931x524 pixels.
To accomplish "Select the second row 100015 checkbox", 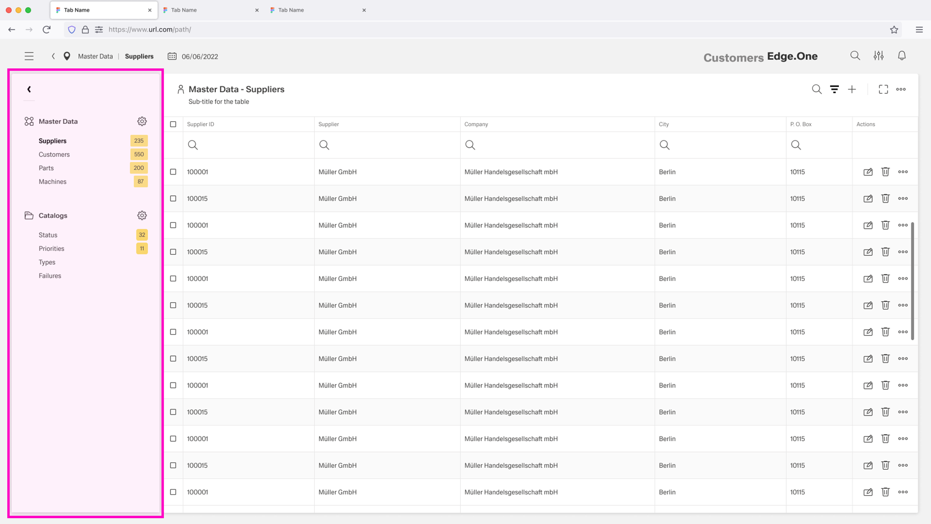I will (173, 199).
